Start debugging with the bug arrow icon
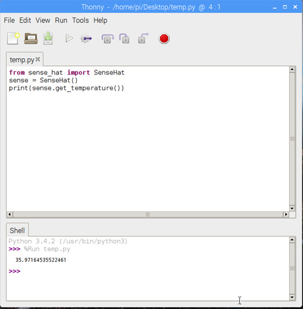Screen dimensions: 303x309 (86, 38)
